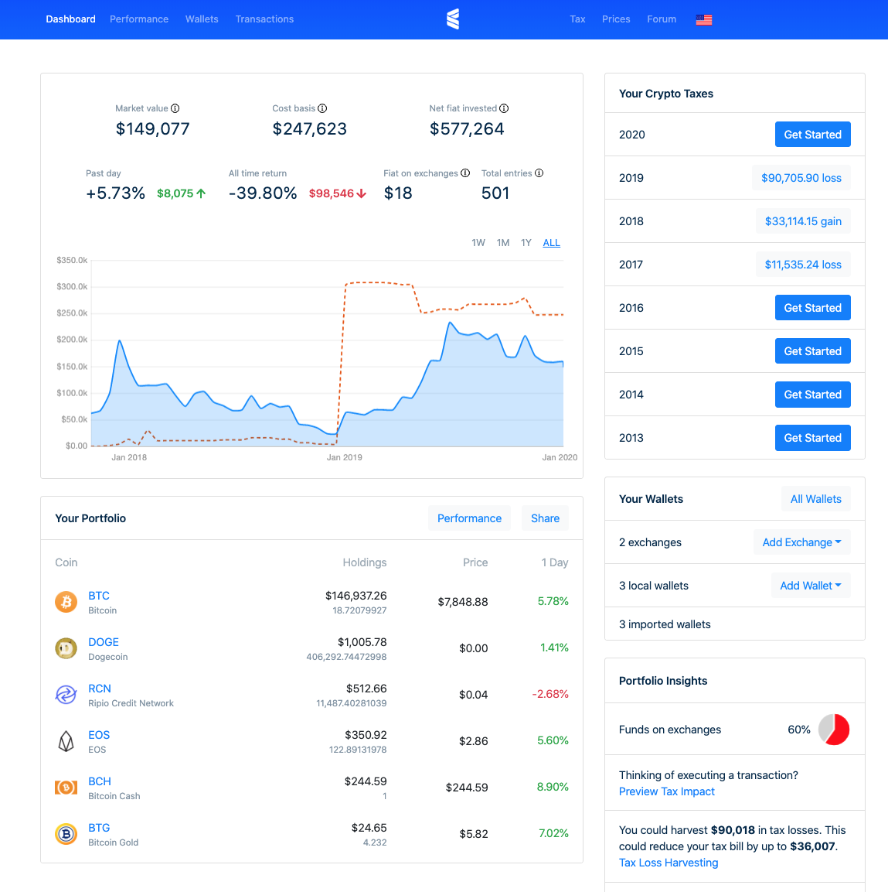Open the 2018 $33,114.15 gain report
Screen dimensions: 888x892
pos(803,221)
